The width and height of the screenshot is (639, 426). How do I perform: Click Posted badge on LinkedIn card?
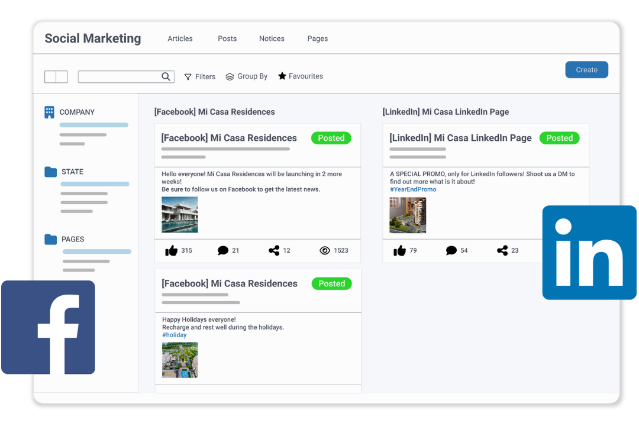click(x=560, y=138)
